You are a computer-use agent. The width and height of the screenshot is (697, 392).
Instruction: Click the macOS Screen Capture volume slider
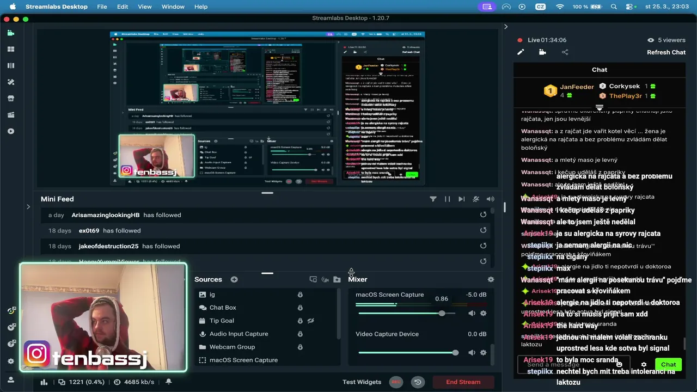407,313
